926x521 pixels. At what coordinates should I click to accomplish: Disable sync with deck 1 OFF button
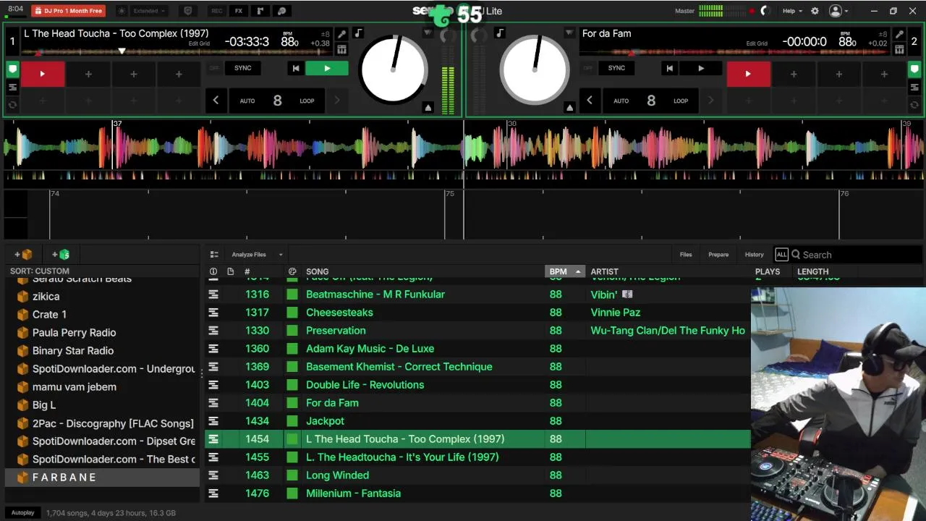coord(214,68)
